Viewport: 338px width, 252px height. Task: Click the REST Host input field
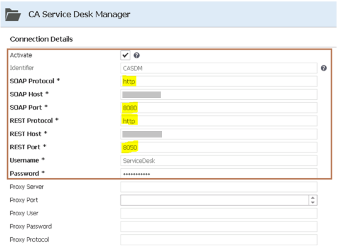(x=219, y=134)
